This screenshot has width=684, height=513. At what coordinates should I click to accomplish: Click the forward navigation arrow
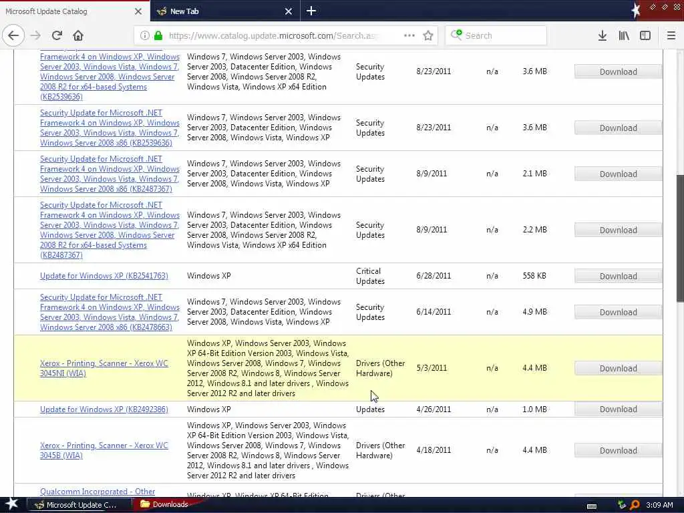point(36,35)
